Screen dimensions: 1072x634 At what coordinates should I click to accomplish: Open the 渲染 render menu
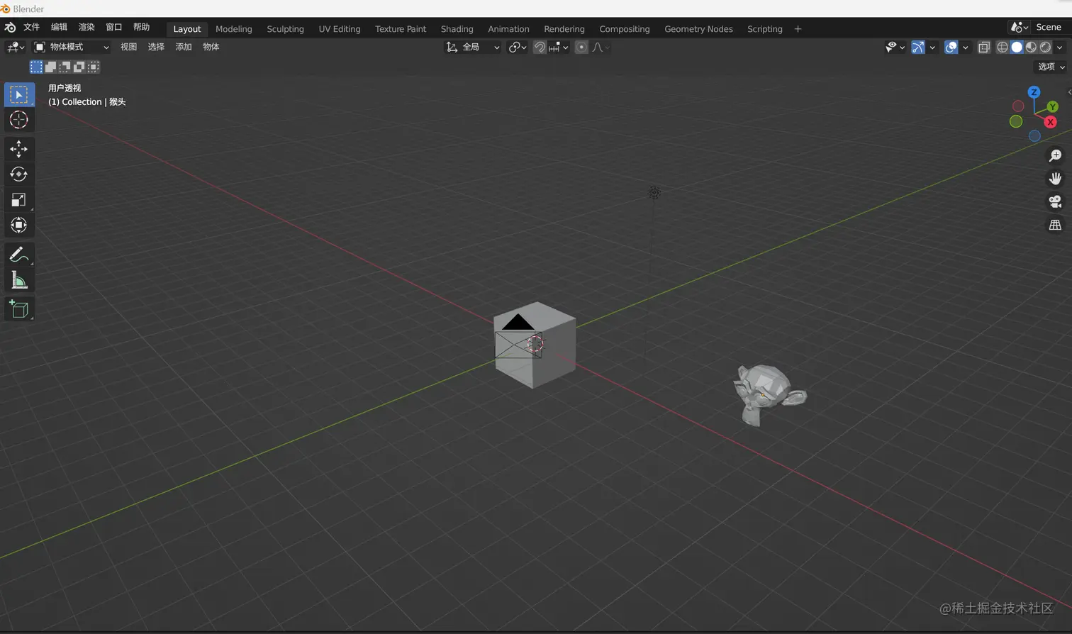pyautogui.click(x=86, y=27)
